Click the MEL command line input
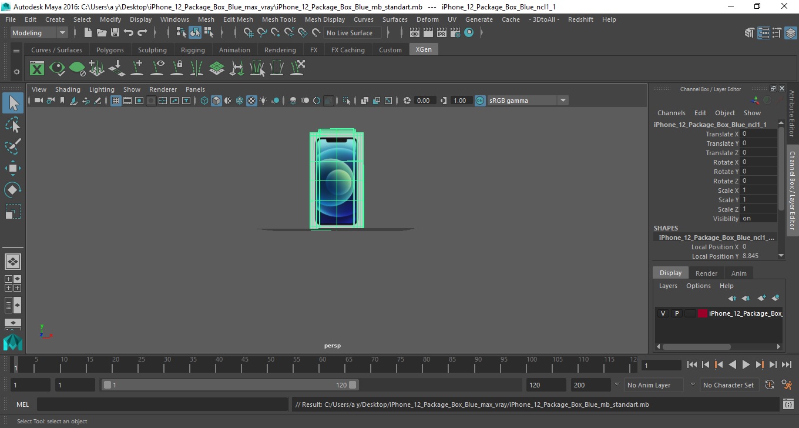The width and height of the screenshot is (799, 428). [162, 404]
